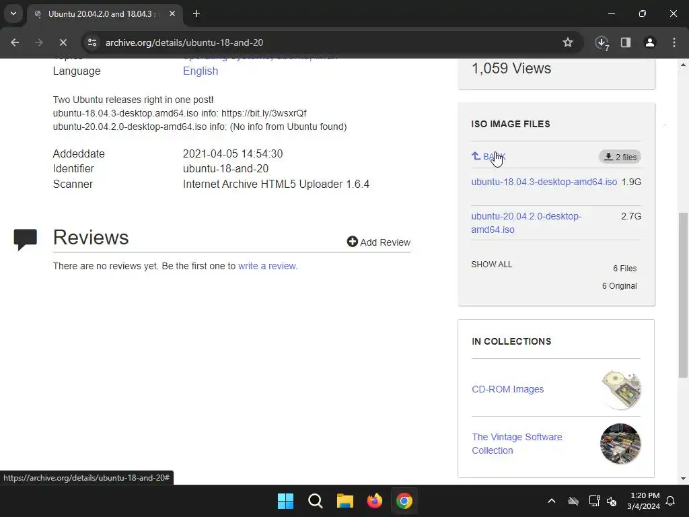Open the Windows Start menu
The height and width of the screenshot is (517, 689).
pos(285,501)
